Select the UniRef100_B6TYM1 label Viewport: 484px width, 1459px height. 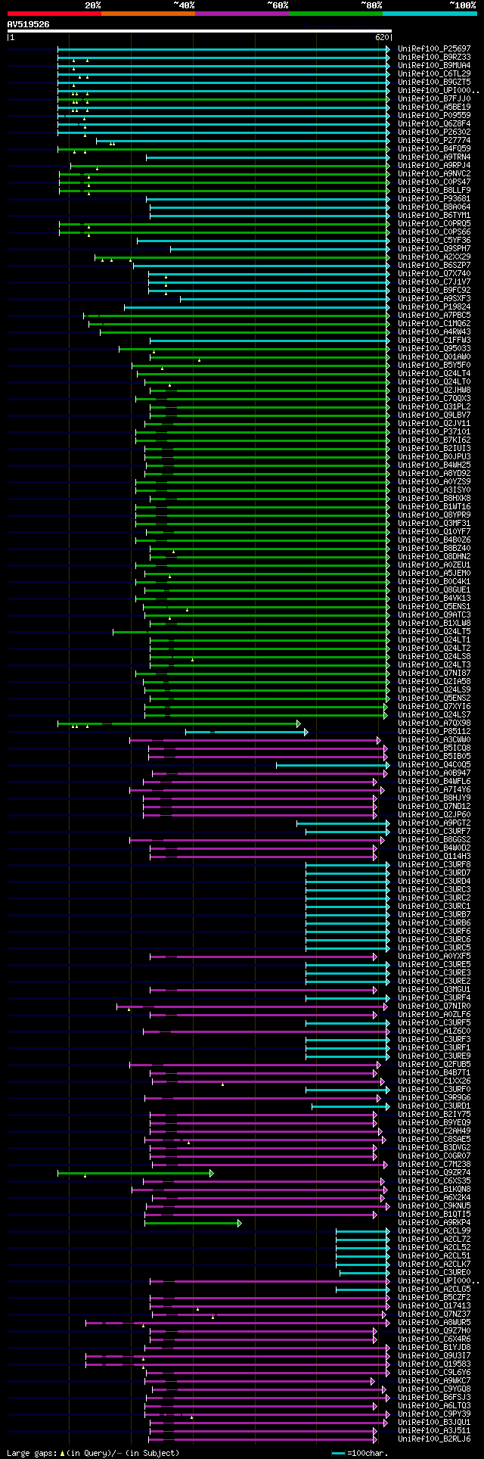[x=434, y=215]
